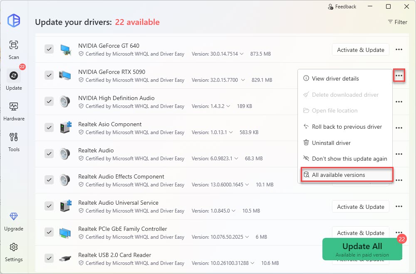Open more options for NVIDIA GeForce GT 640
The image size is (416, 274).
399,49
